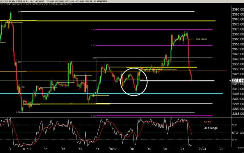This screenshot has height=153, width=244.
Task: Click the 2290.00 price axis label
Action: 238,109
